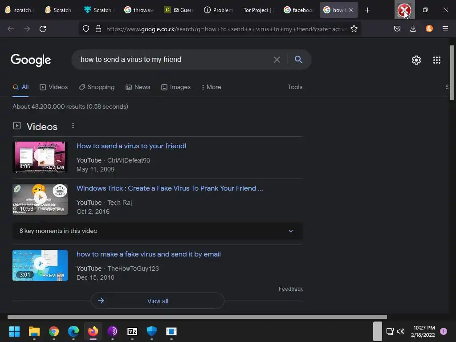Click the View all videos button
Screen dimensions: 456x342
[x=158, y=301]
